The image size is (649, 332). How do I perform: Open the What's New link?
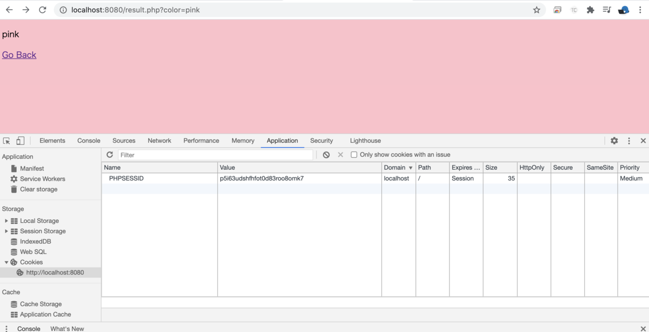[x=67, y=328]
